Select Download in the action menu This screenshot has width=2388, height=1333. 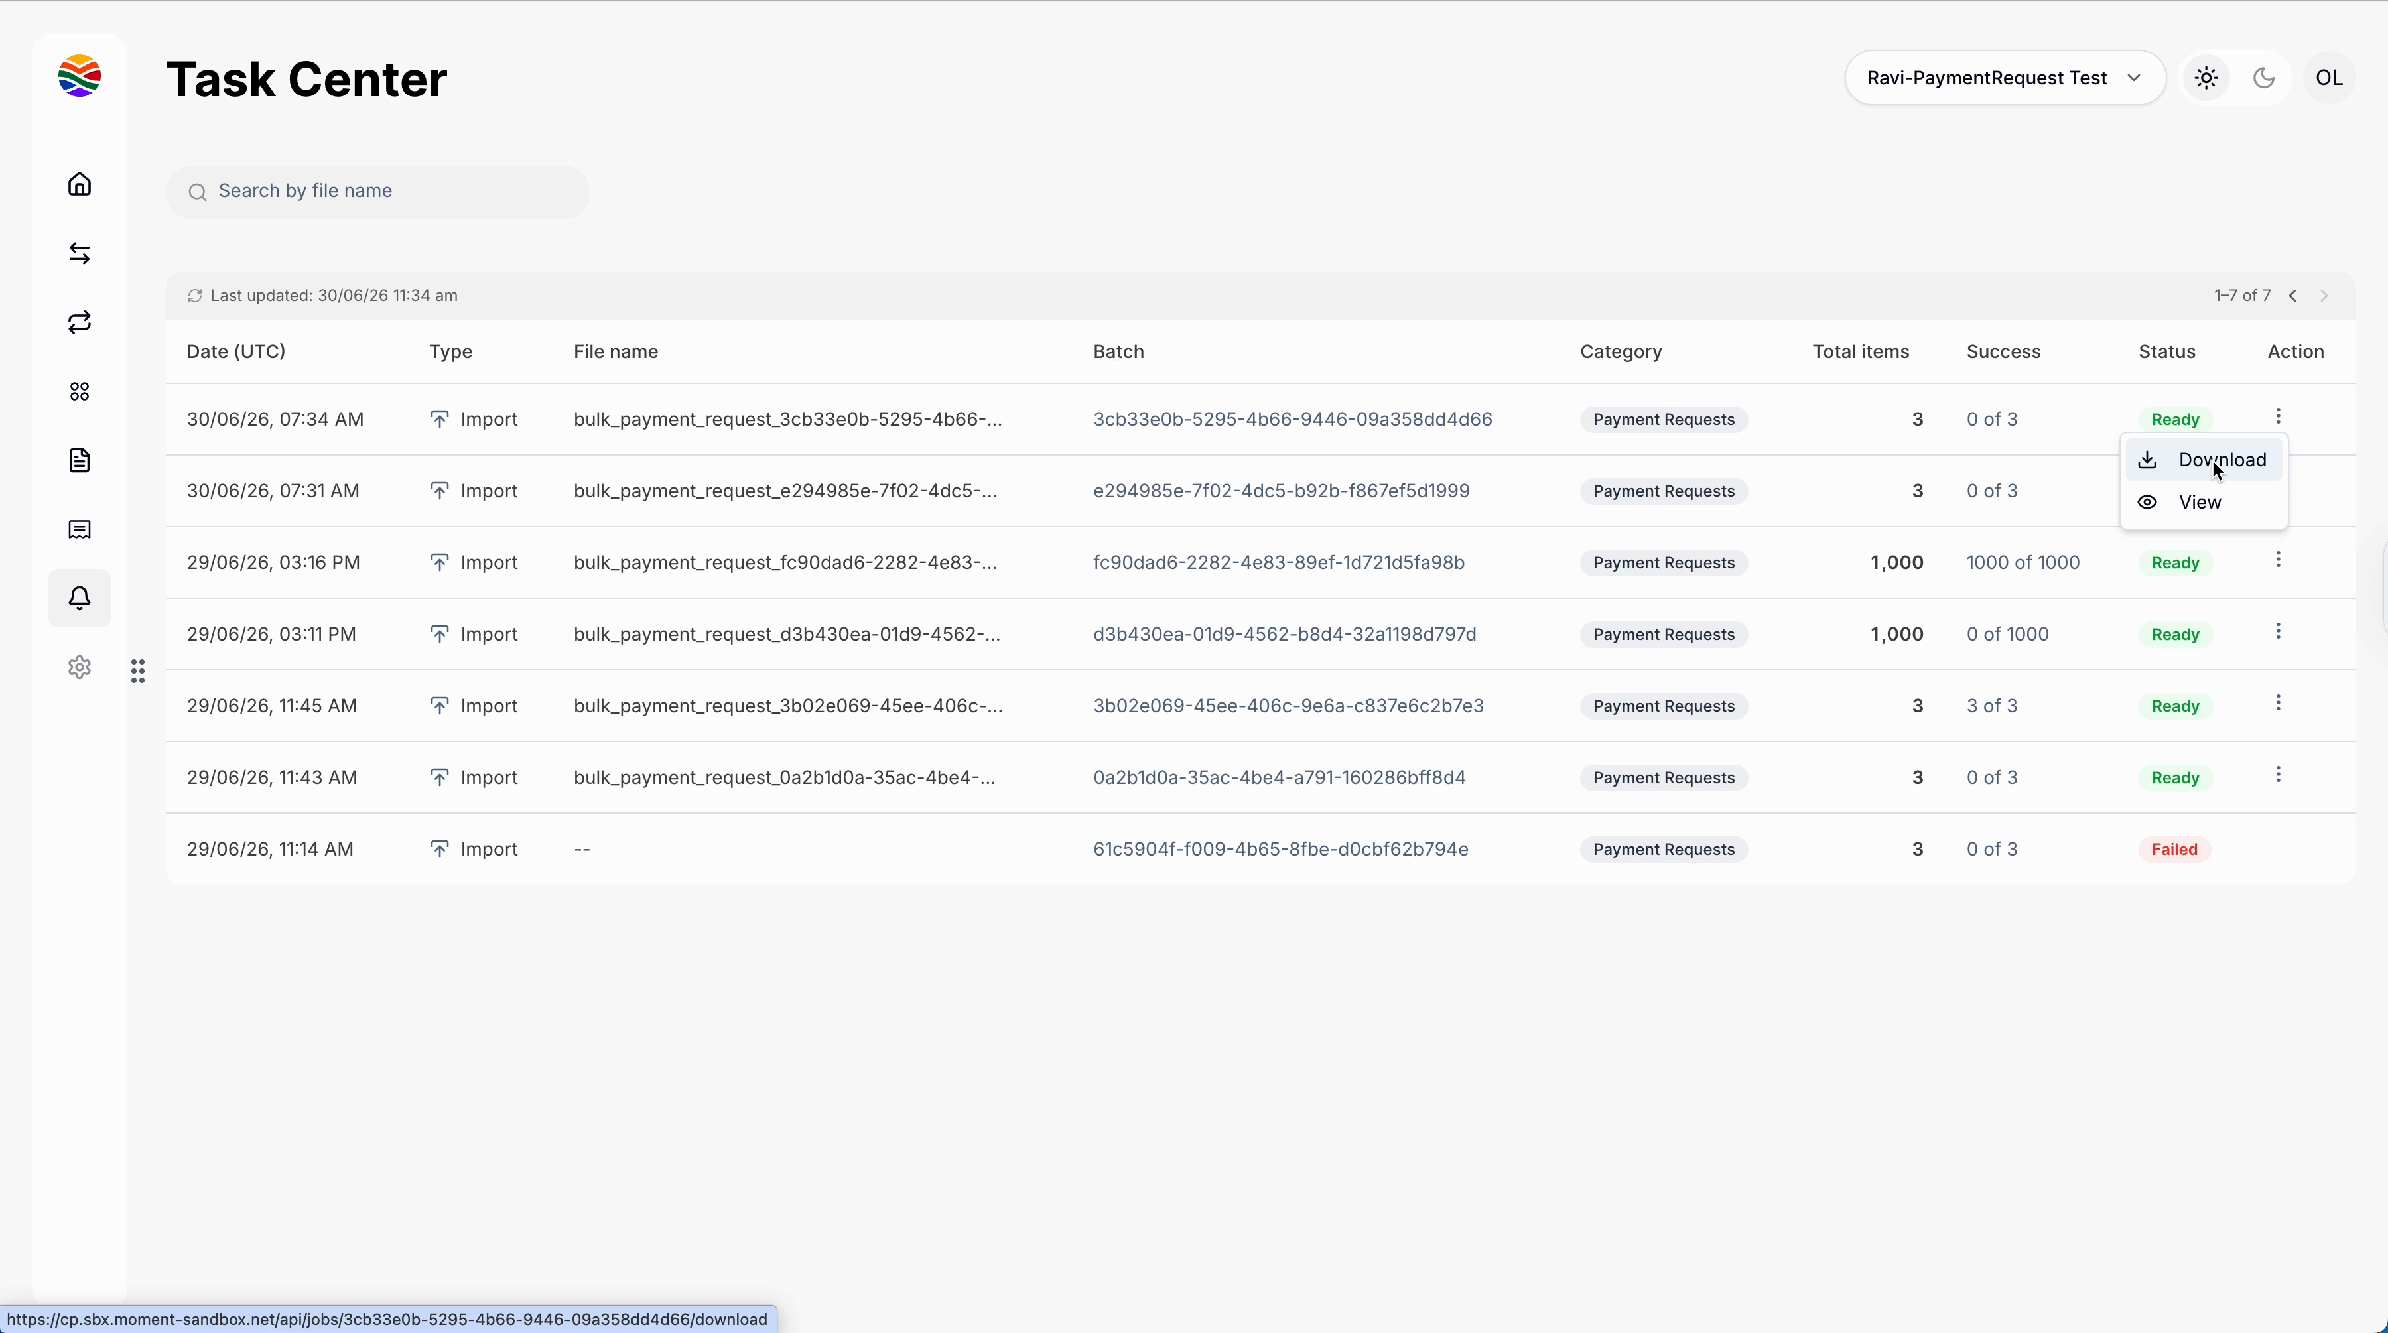point(2204,460)
